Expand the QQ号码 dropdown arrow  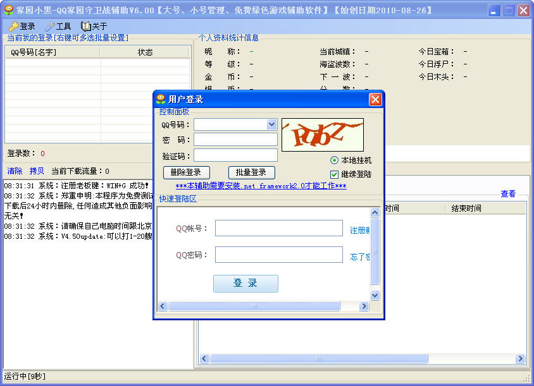click(x=272, y=124)
